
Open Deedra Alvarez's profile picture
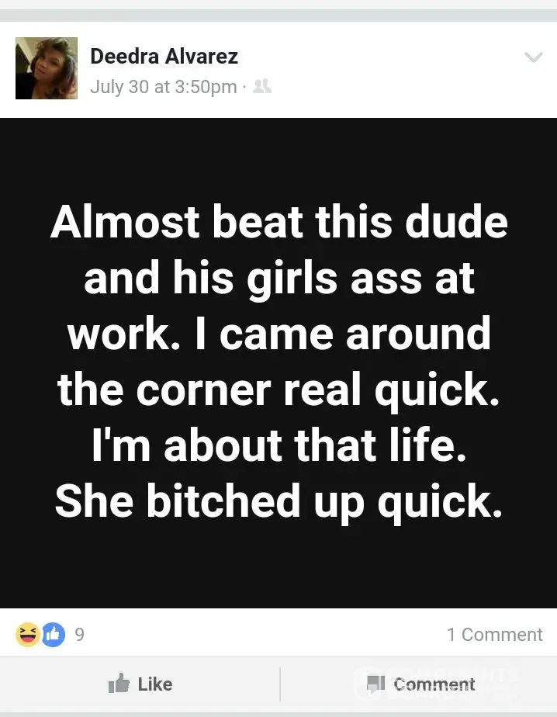coord(47,68)
